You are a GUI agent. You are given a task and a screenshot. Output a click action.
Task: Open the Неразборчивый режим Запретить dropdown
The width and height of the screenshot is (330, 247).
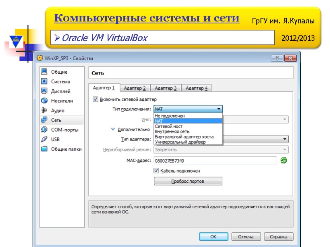(x=221, y=149)
